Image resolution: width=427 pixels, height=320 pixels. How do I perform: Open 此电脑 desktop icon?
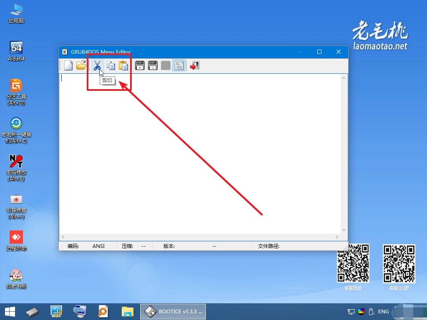pyautogui.click(x=16, y=14)
